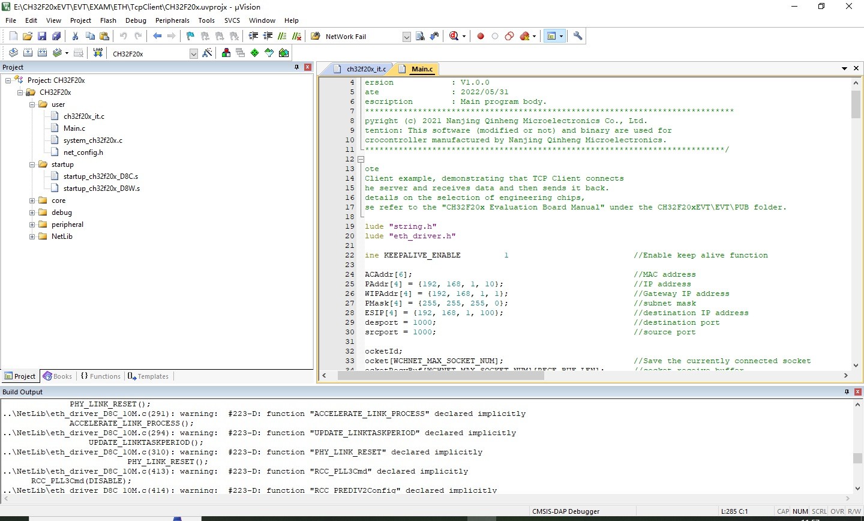Collapse the startup folder

tap(32, 164)
